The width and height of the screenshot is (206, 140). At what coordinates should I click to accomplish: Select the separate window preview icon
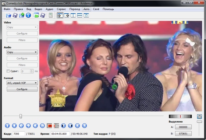pos(86,15)
